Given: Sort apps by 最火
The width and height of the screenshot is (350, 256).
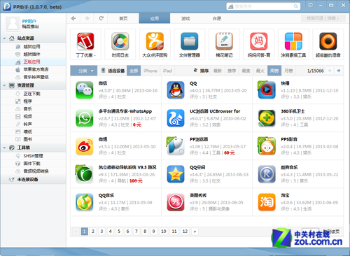Looking at the screenshot, I should pos(260,71).
